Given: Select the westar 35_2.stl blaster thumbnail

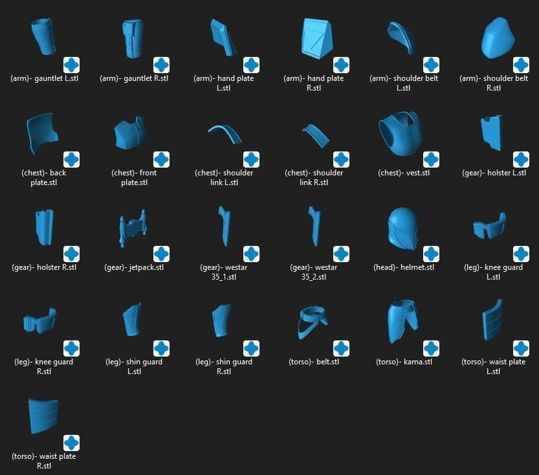Looking at the screenshot, I should pyautogui.click(x=314, y=226).
